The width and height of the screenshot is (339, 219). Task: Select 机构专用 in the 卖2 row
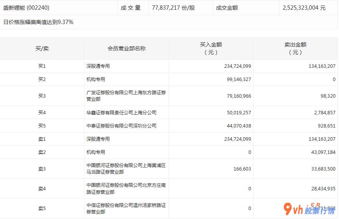96,152
